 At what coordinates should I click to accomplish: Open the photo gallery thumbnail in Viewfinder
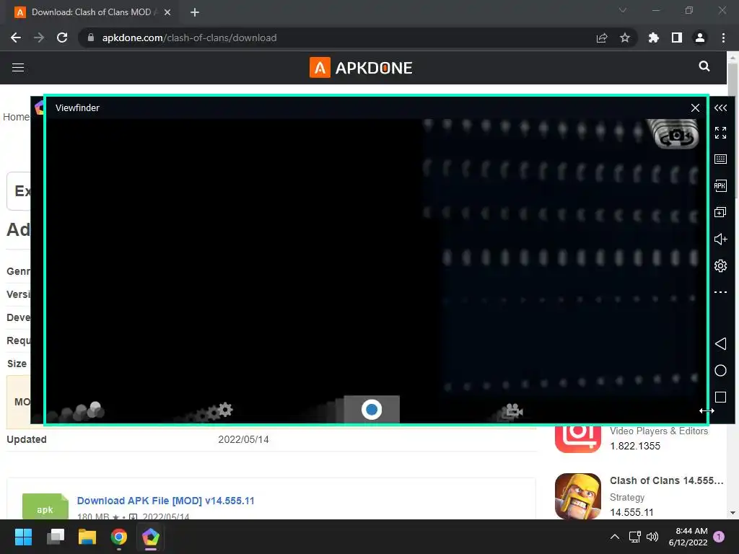pyautogui.click(x=95, y=410)
